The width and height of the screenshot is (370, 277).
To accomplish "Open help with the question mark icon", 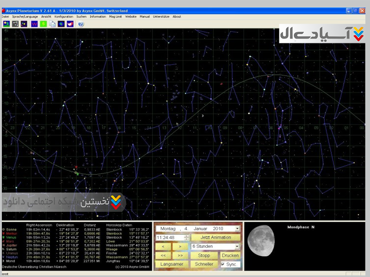I will coord(81,24).
